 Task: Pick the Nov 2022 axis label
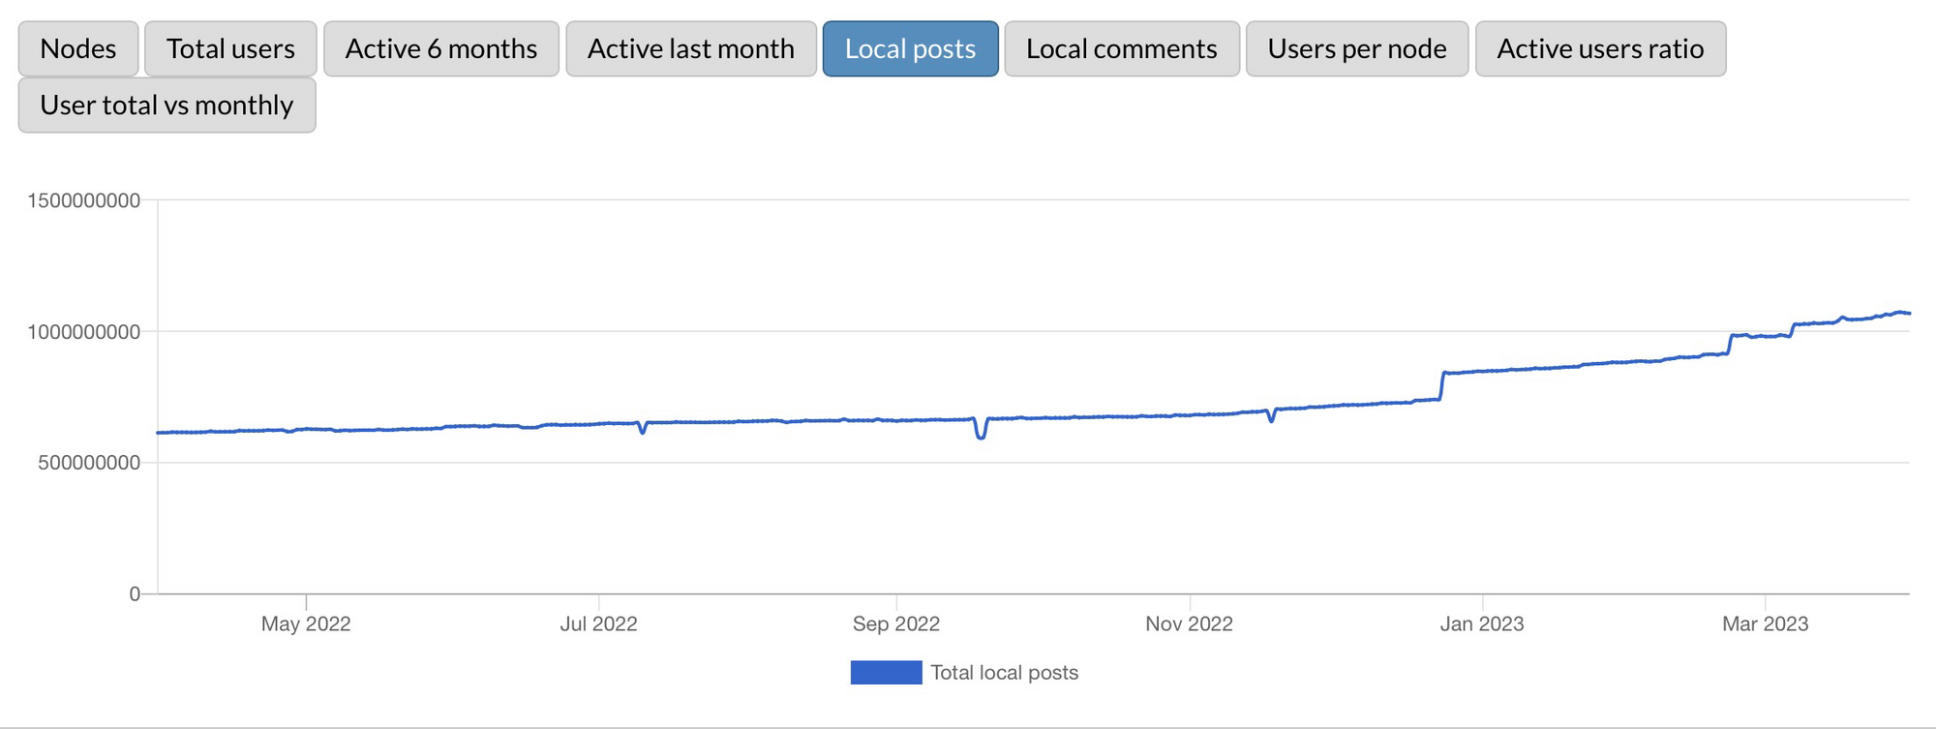pyautogui.click(x=1189, y=623)
